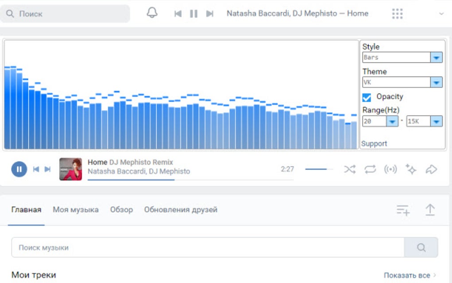Start broadcasting the track to status
The image size is (452, 283).
[390, 169]
